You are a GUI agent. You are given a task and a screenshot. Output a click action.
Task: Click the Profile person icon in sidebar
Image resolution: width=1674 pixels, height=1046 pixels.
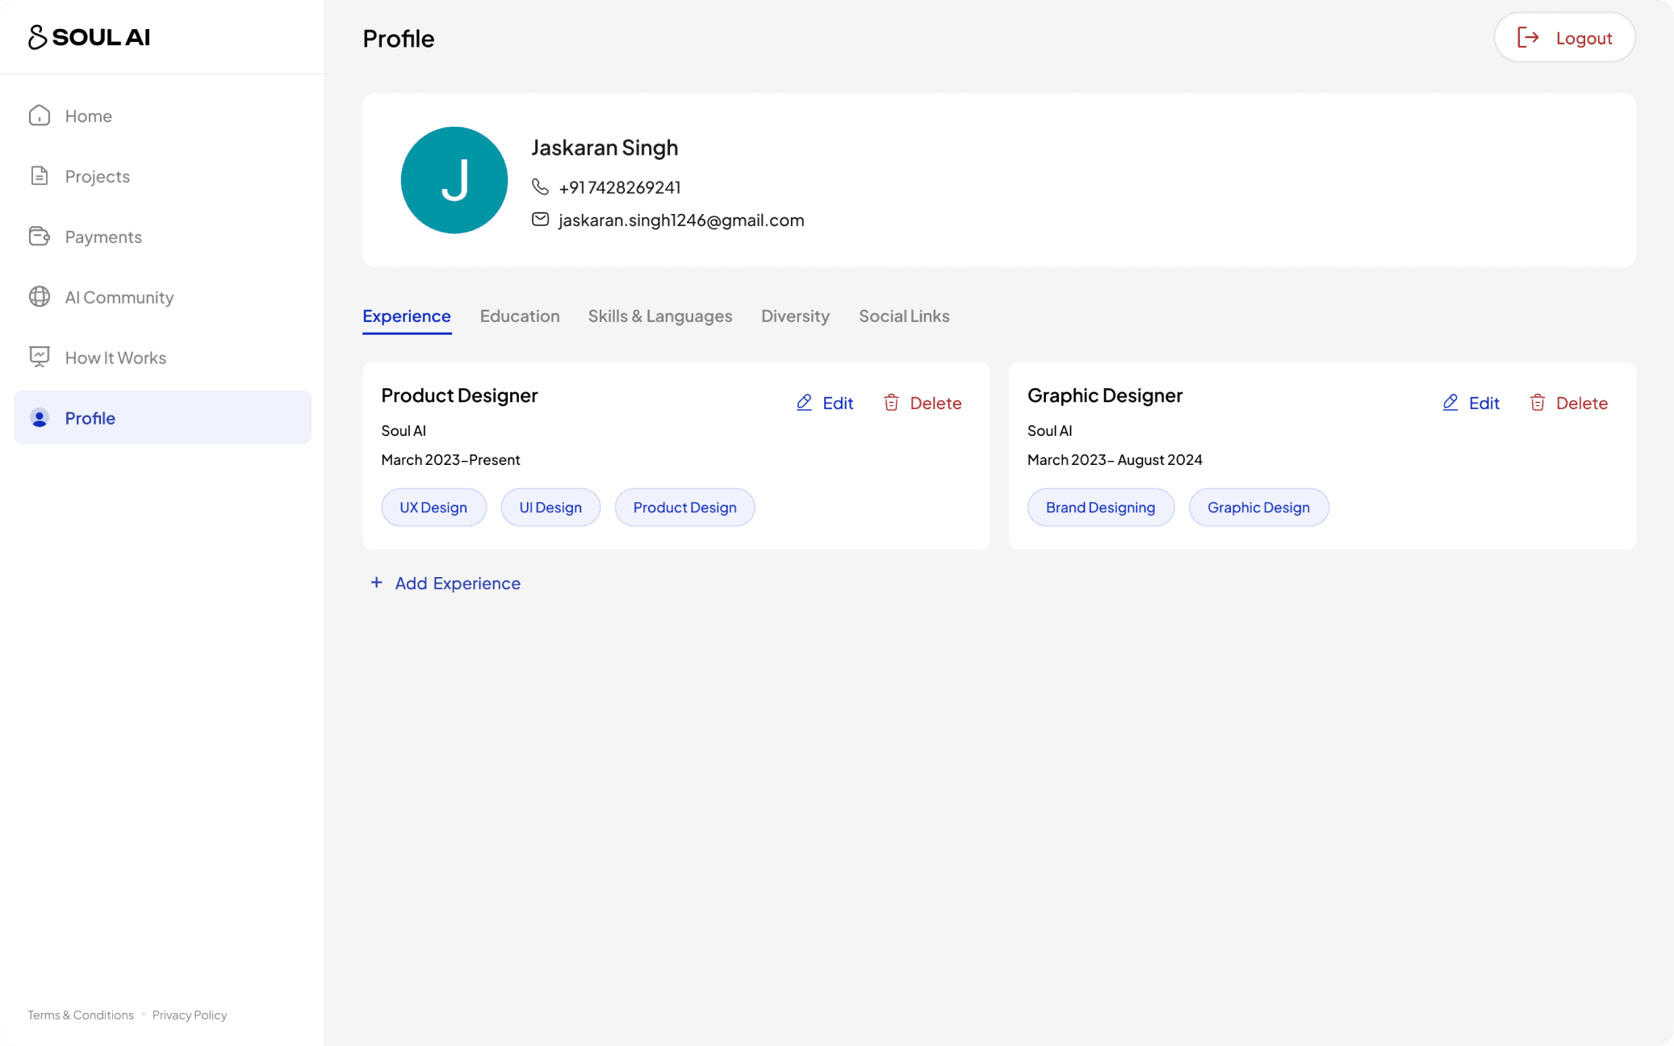[x=40, y=418]
